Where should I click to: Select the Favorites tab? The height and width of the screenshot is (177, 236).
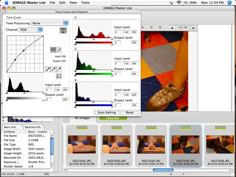tap(112, 118)
